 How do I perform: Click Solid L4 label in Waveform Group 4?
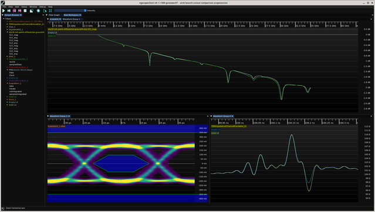click(215, 133)
